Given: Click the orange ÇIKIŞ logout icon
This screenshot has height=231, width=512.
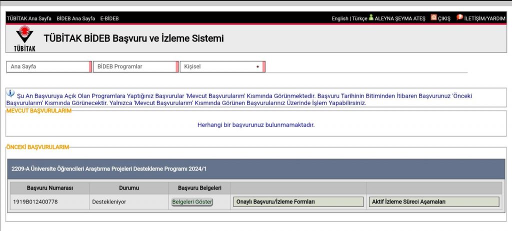Looking at the screenshot, I should coord(433,17).
